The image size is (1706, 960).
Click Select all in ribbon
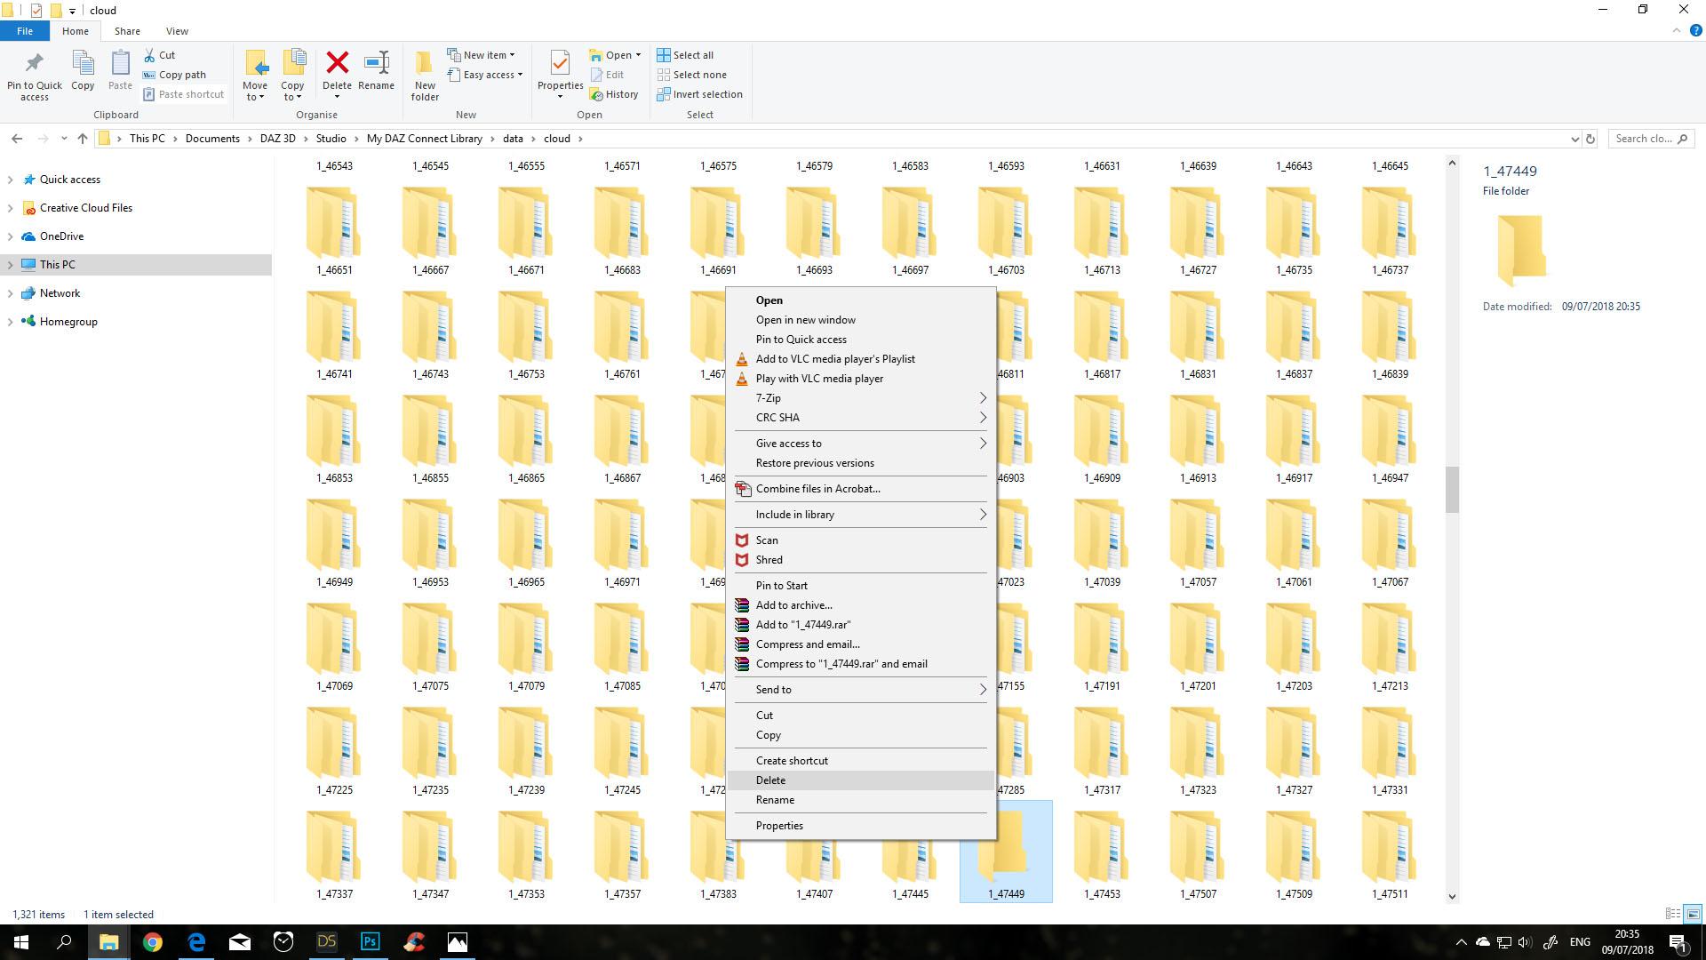[685, 55]
